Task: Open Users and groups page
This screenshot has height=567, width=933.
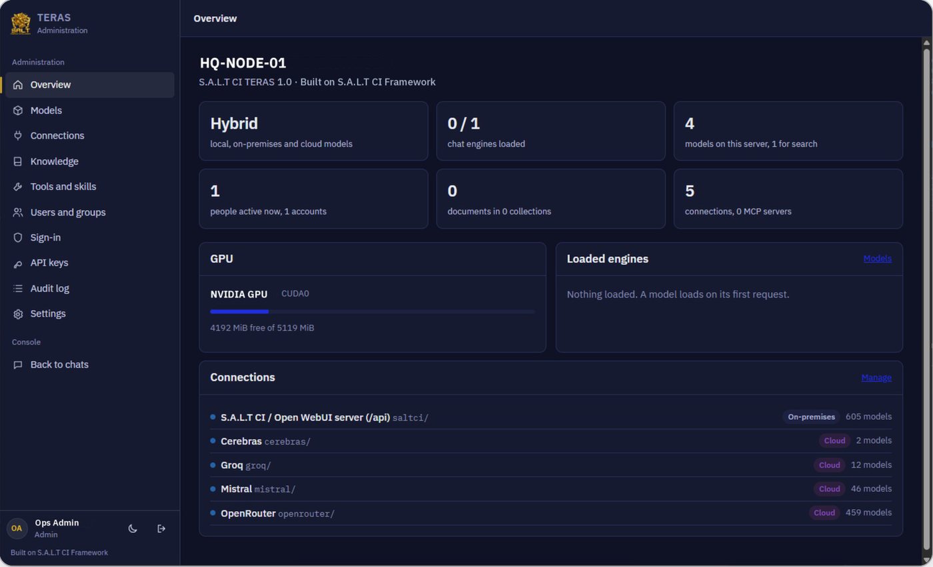Action: pos(90,212)
